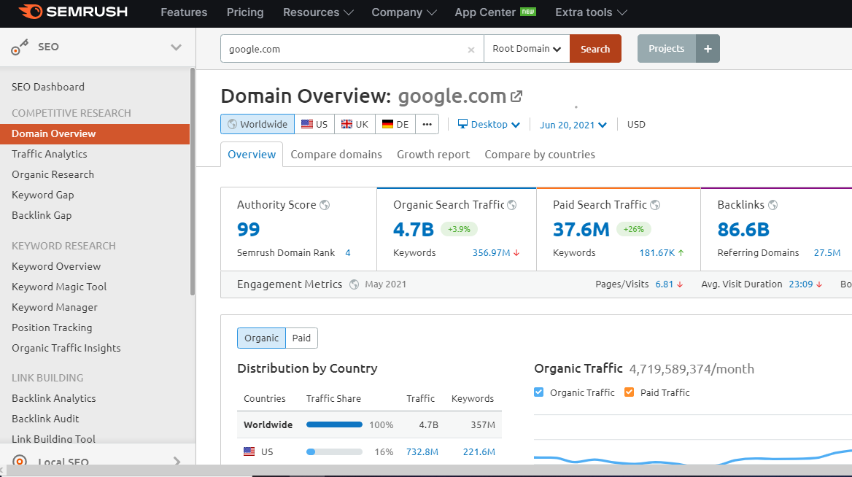This screenshot has height=477, width=852.
Task: Click Semrush Domain Rank value 4
Action: (348, 252)
